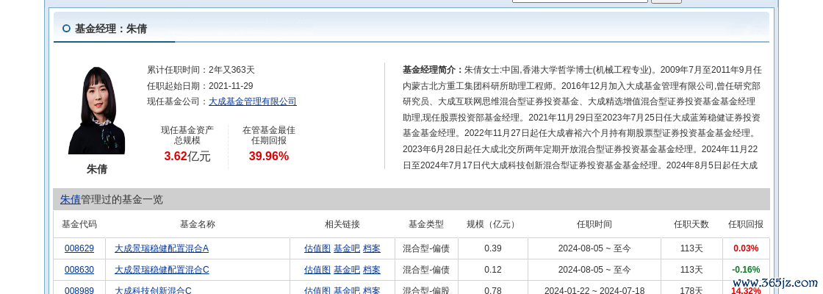The image size is (823, 294).
Task: Click fund manager 朱倩 portrait photo
Action: click(x=96, y=110)
